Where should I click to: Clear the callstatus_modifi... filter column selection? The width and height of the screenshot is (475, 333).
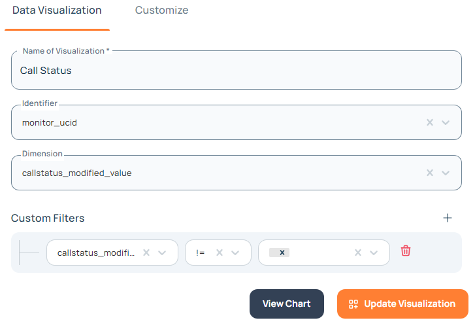(146, 253)
